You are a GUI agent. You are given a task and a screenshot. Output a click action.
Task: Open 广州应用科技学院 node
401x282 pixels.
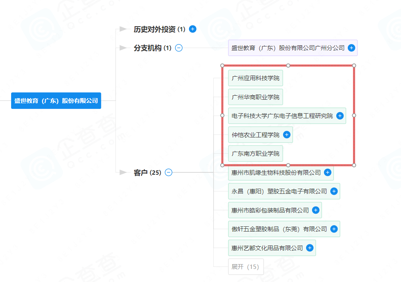click(255, 78)
